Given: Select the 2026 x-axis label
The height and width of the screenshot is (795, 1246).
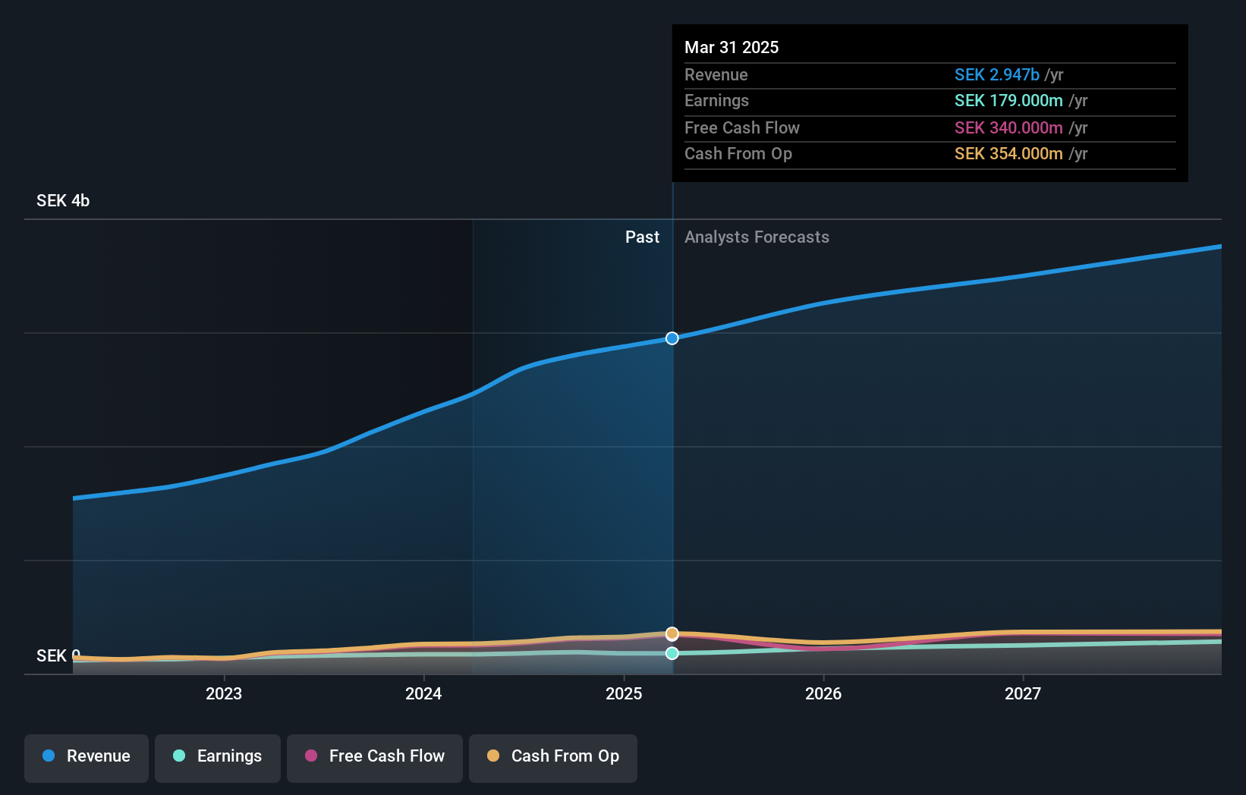Looking at the screenshot, I should click(823, 693).
